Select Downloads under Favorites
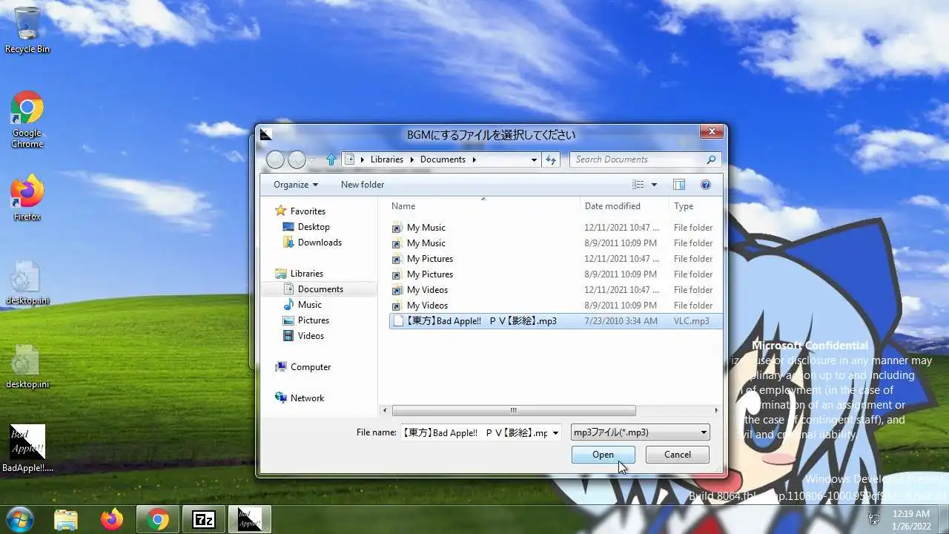 [320, 243]
